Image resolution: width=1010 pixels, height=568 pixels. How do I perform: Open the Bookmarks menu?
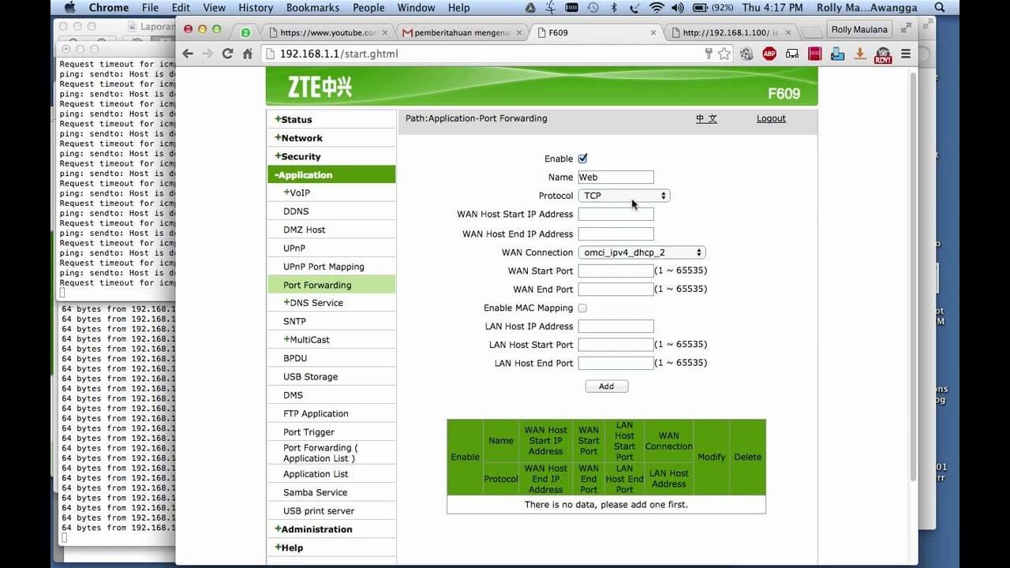(x=312, y=7)
